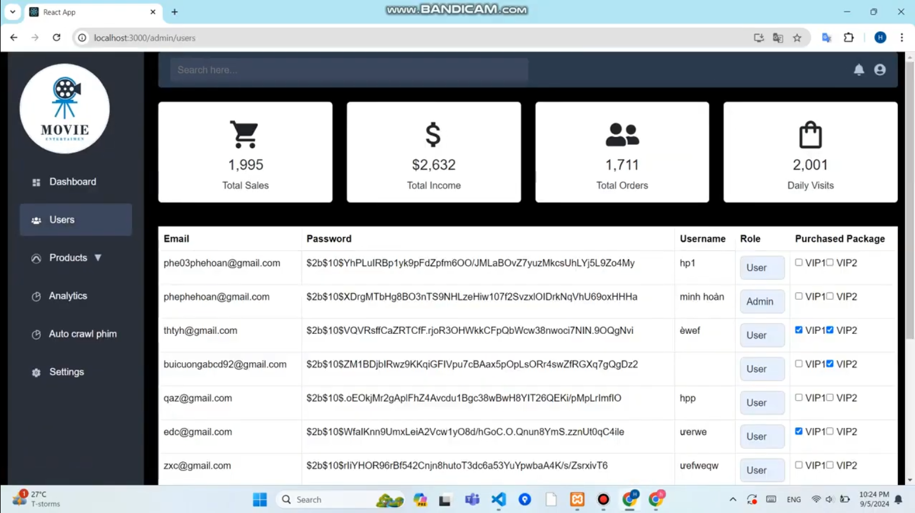Click the Total Sales card

245,152
